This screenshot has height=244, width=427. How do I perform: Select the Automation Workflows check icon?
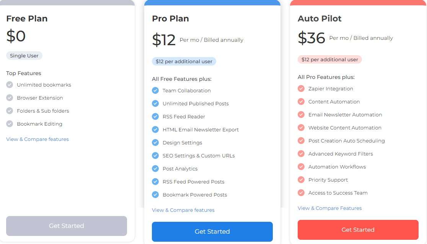pos(301,167)
